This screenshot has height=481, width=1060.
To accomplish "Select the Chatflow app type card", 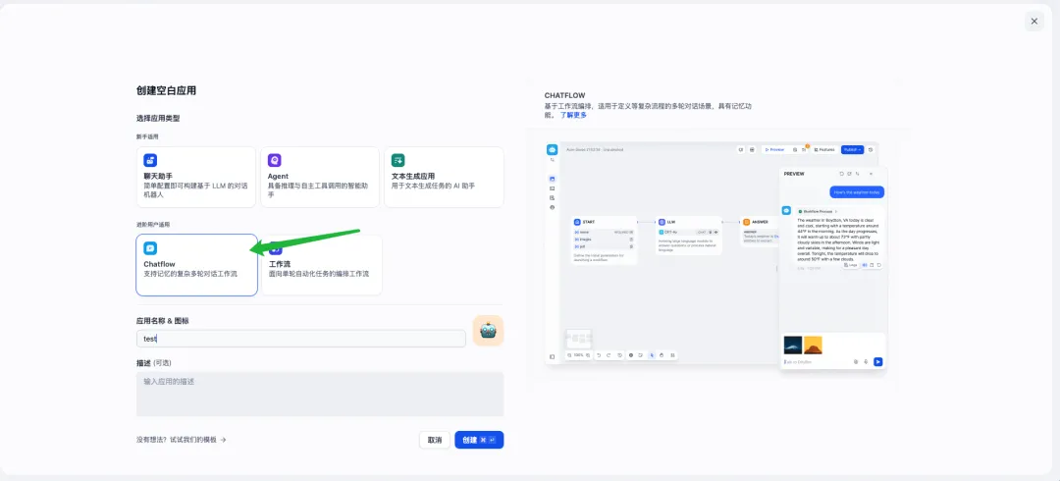I will click(x=196, y=265).
